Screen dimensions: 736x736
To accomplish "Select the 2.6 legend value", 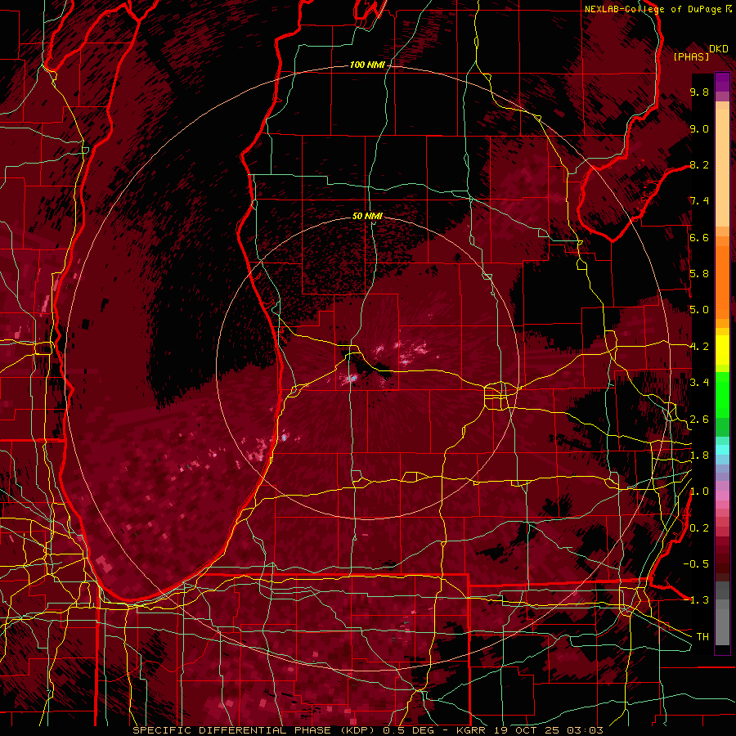I will pyautogui.click(x=699, y=420).
